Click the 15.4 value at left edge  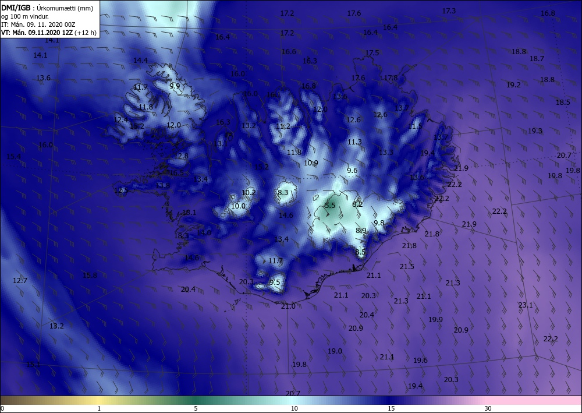[13, 156]
